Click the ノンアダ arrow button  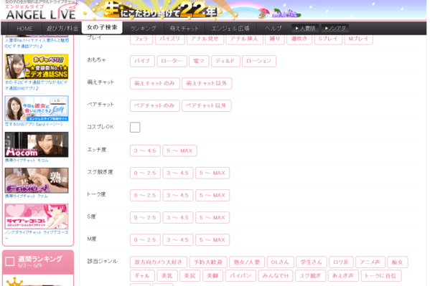[x=335, y=28]
